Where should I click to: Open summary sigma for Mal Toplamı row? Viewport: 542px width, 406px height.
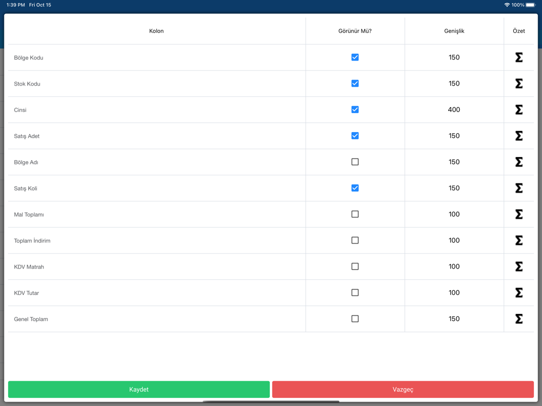coord(519,214)
